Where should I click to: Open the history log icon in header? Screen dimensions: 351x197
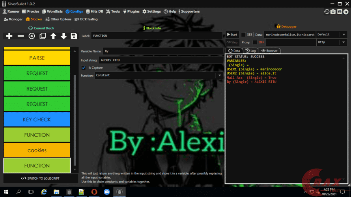pos(327,12)
